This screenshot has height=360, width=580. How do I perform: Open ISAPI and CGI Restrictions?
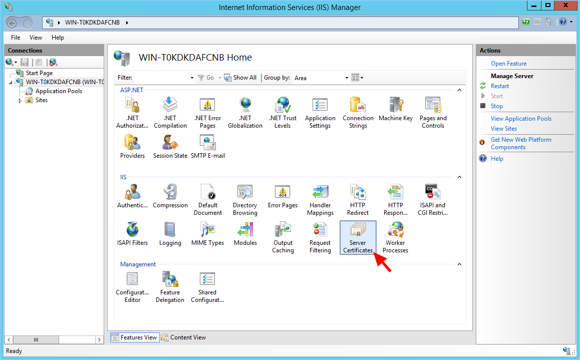point(433,200)
